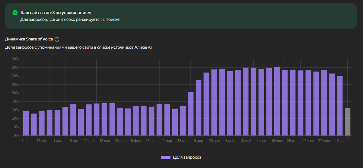Click the banner text Для запросов, где он высоко ранжируется

point(70,19)
